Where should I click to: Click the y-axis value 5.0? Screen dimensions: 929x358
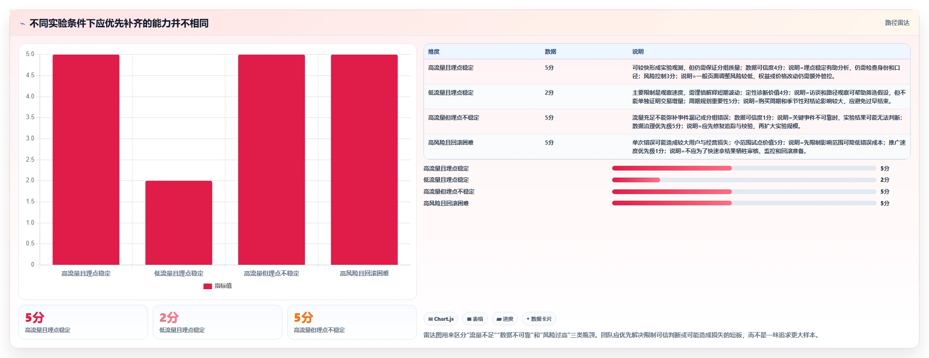point(30,54)
